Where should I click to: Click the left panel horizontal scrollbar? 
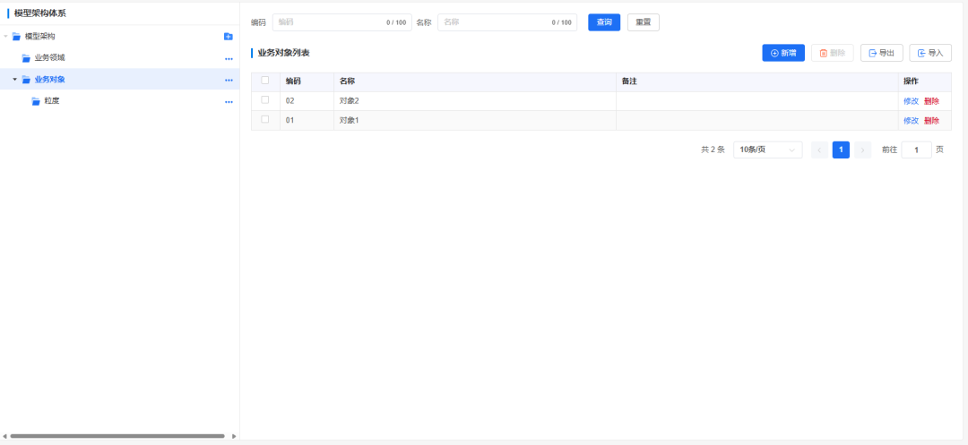pyautogui.click(x=117, y=436)
